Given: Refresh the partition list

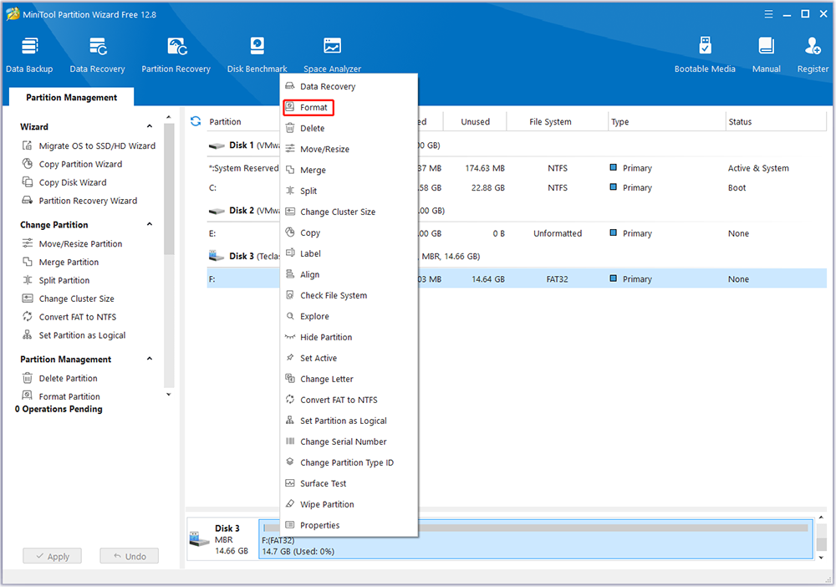Looking at the screenshot, I should pyautogui.click(x=196, y=121).
